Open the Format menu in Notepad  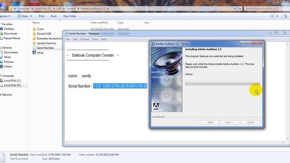[x=85, y=39]
